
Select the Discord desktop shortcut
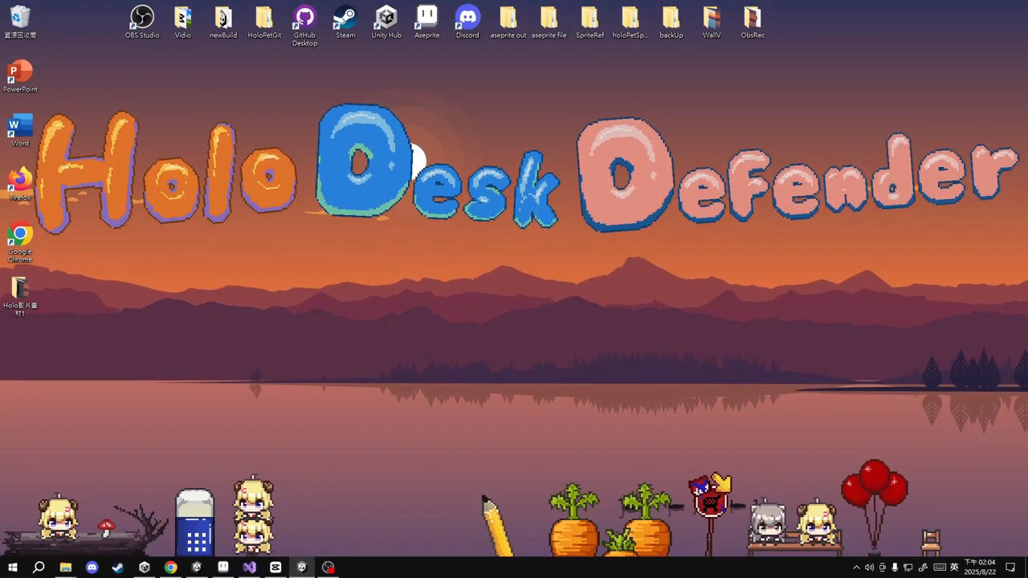pos(467,22)
